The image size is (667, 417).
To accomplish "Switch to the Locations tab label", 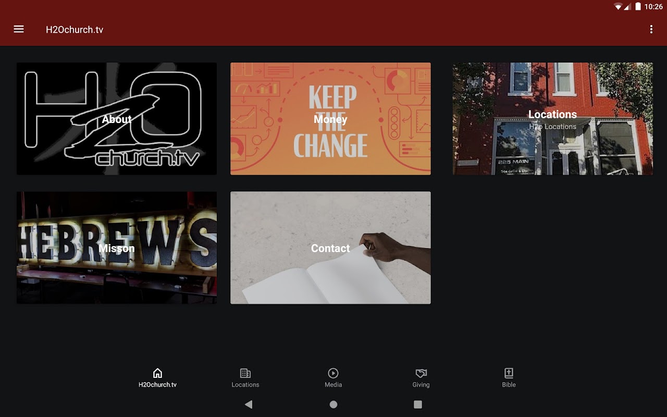I will tap(245, 385).
